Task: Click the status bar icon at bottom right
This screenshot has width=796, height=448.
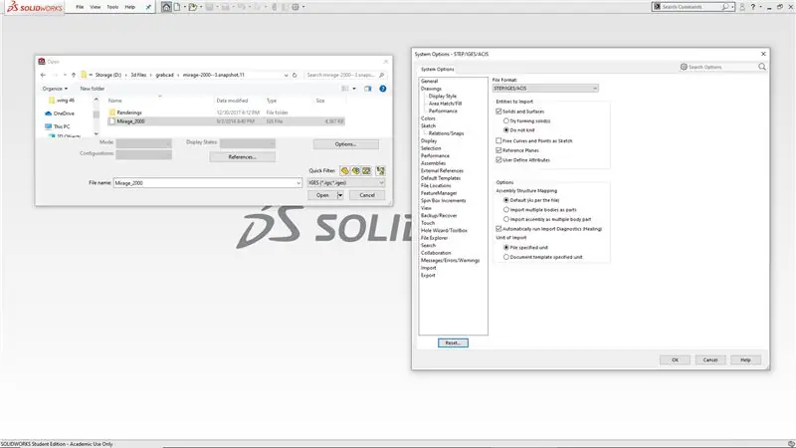Action: 791,444
